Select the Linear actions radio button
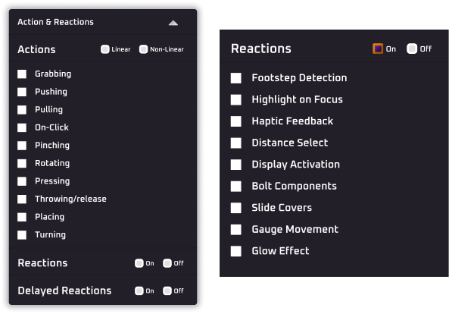 (105, 49)
